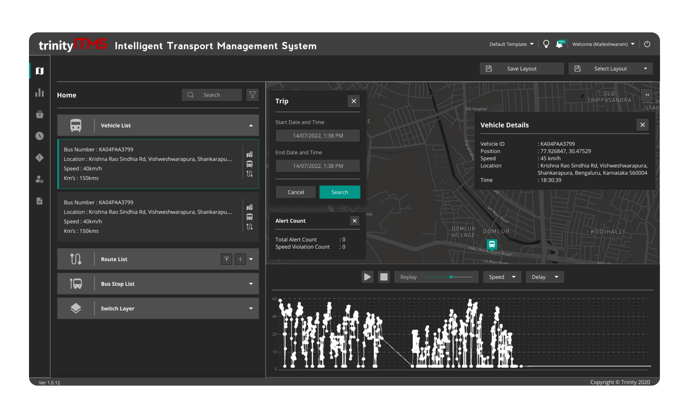Click the lightbulb icon in header

(546, 44)
